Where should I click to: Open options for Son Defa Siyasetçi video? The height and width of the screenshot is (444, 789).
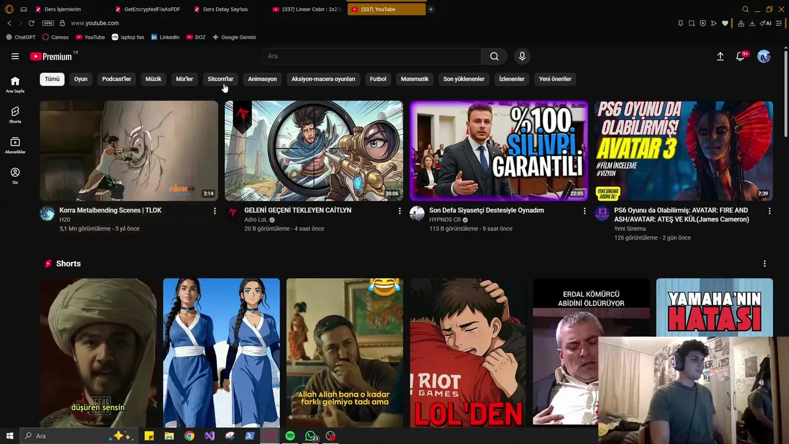(584, 211)
